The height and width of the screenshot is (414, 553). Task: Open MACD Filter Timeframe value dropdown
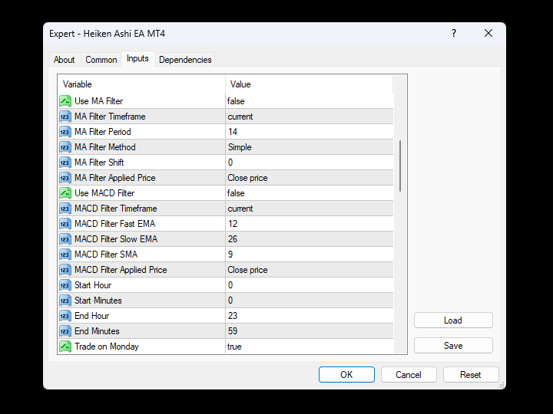307,209
